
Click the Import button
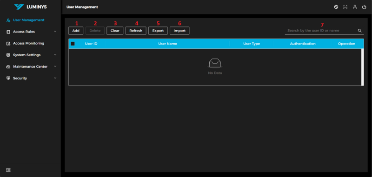pyautogui.click(x=179, y=31)
